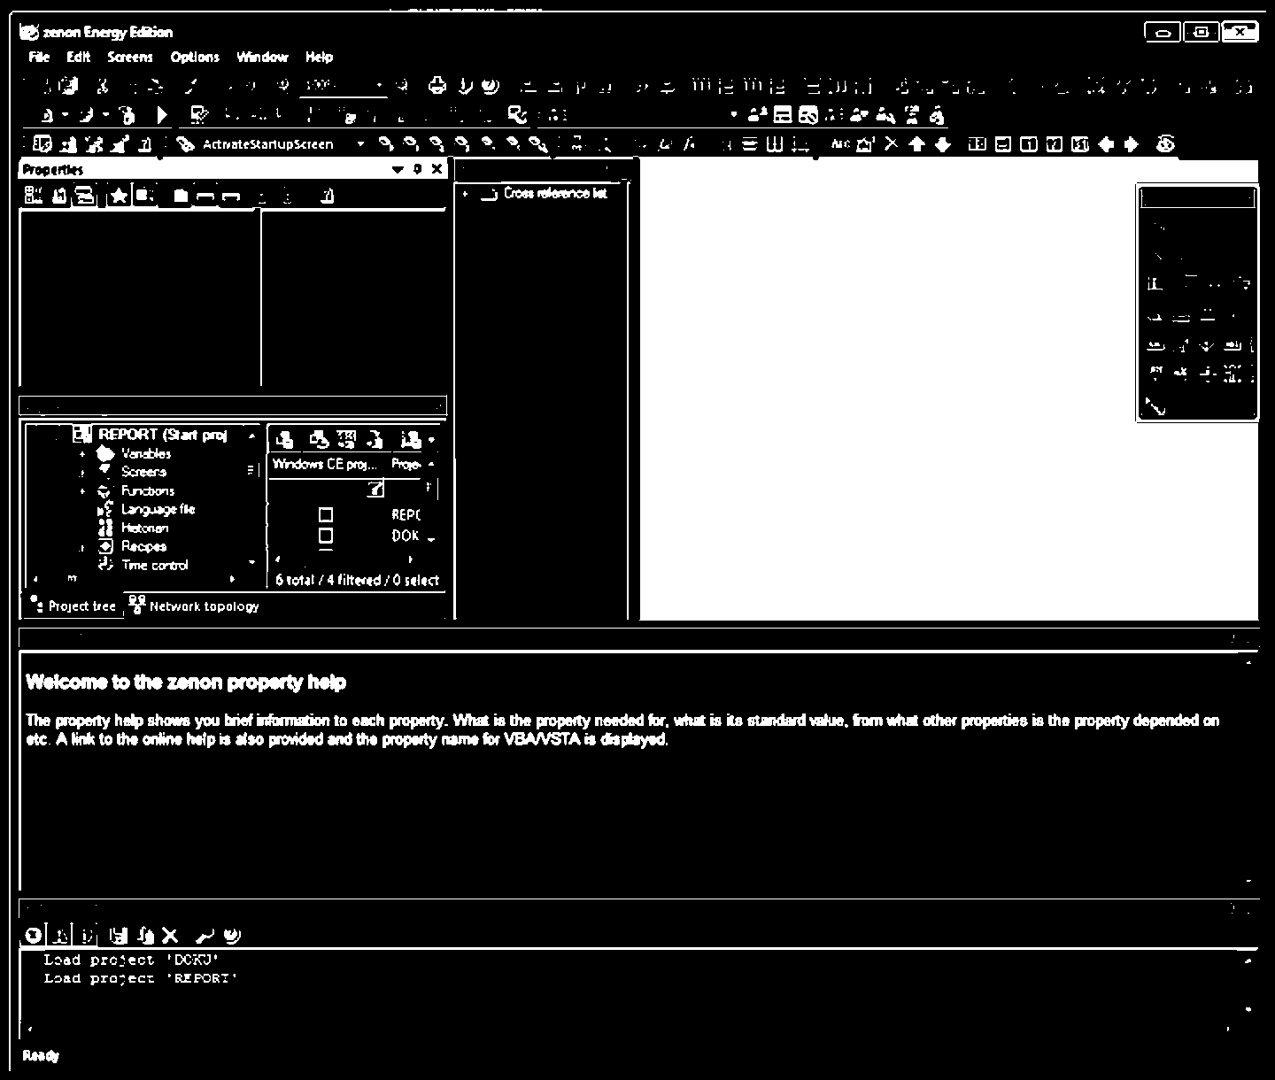This screenshot has height=1080, width=1275.
Task: Click the 'Welcome to the zenon property help' heading
Action: coord(186,682)
